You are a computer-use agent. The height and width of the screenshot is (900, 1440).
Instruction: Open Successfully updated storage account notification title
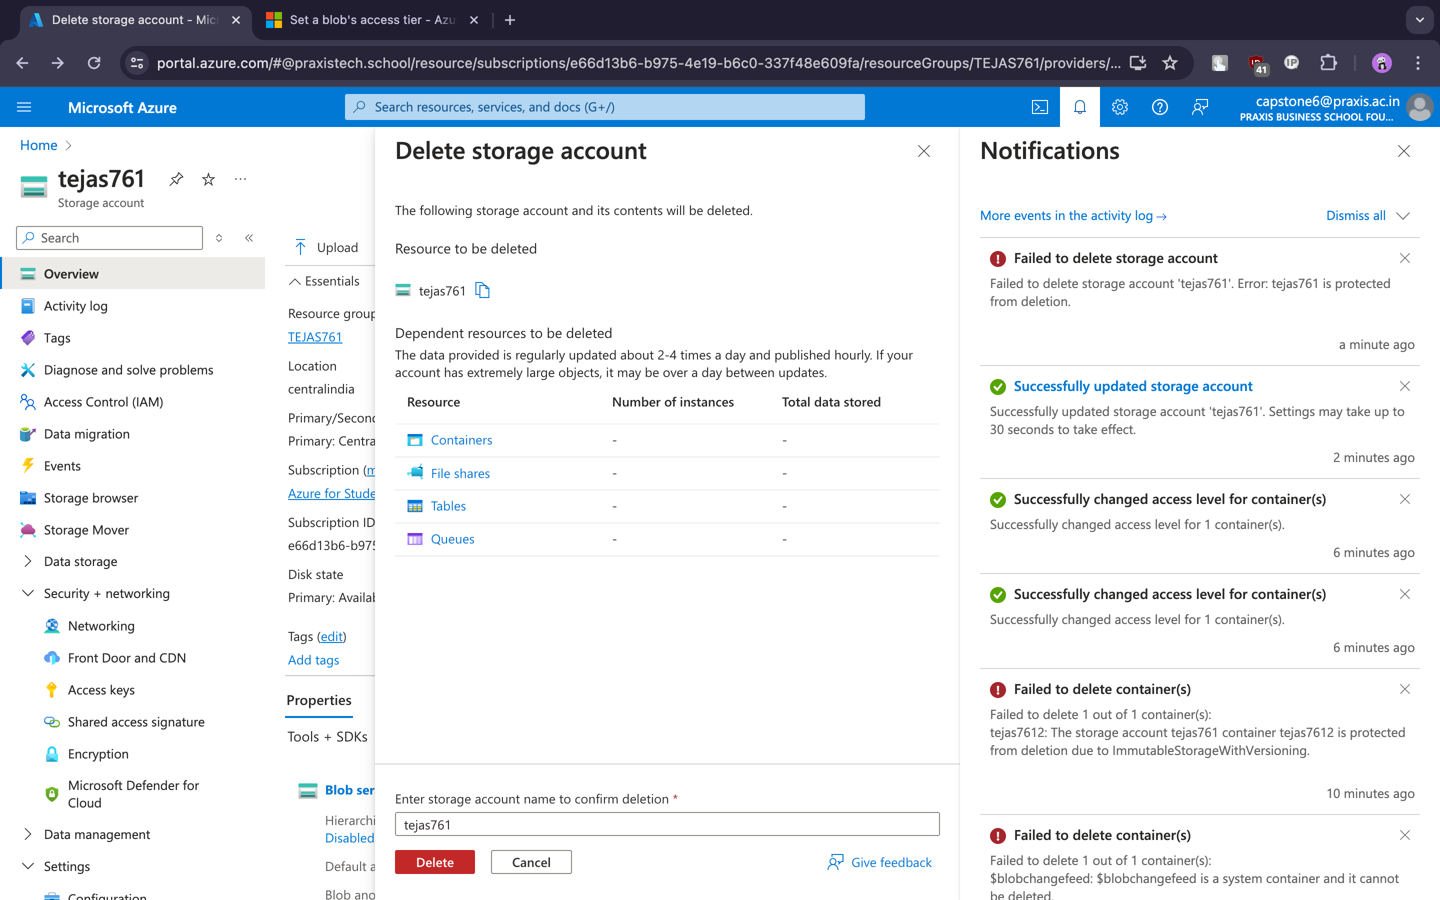pyautogui.click(x=1133, y=386)
